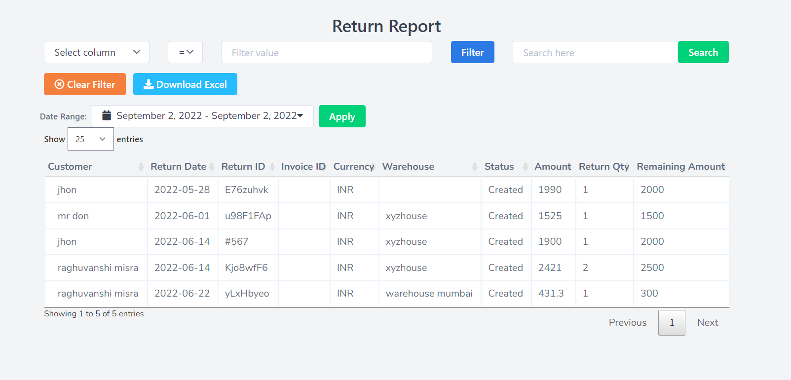Go to Next page
This screenshot has height=380, width=791.
pos(708,323)
